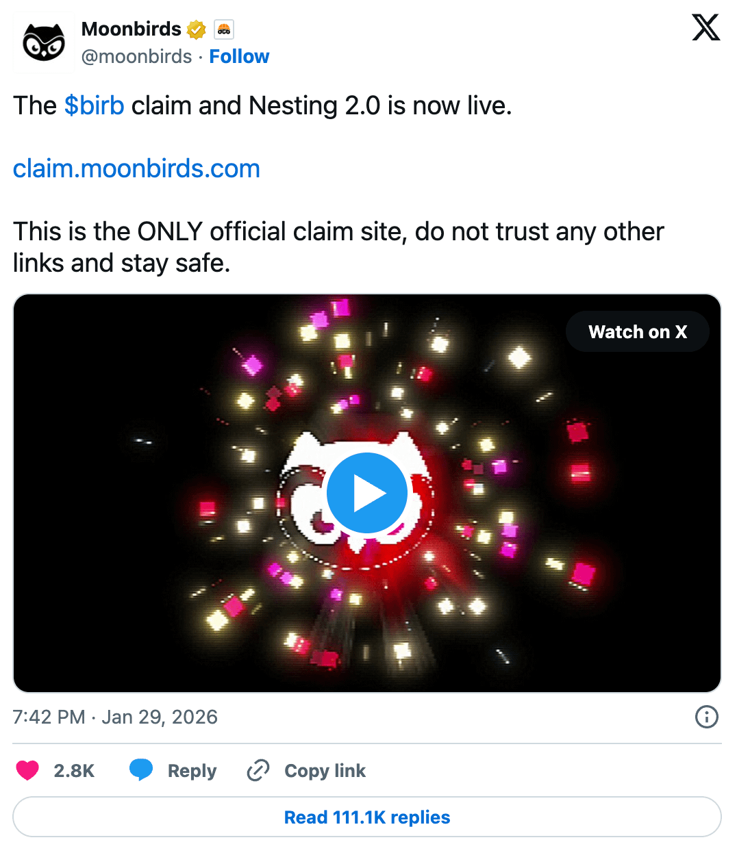Open the $birb cashtag link
Screen dimensions: 737x853
tap(95, 105)
